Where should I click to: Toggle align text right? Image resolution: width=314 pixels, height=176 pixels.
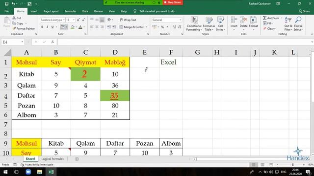[x=102, y=27]
